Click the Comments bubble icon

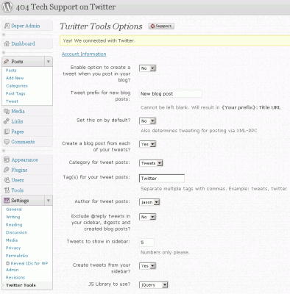(x=7, y=142)
